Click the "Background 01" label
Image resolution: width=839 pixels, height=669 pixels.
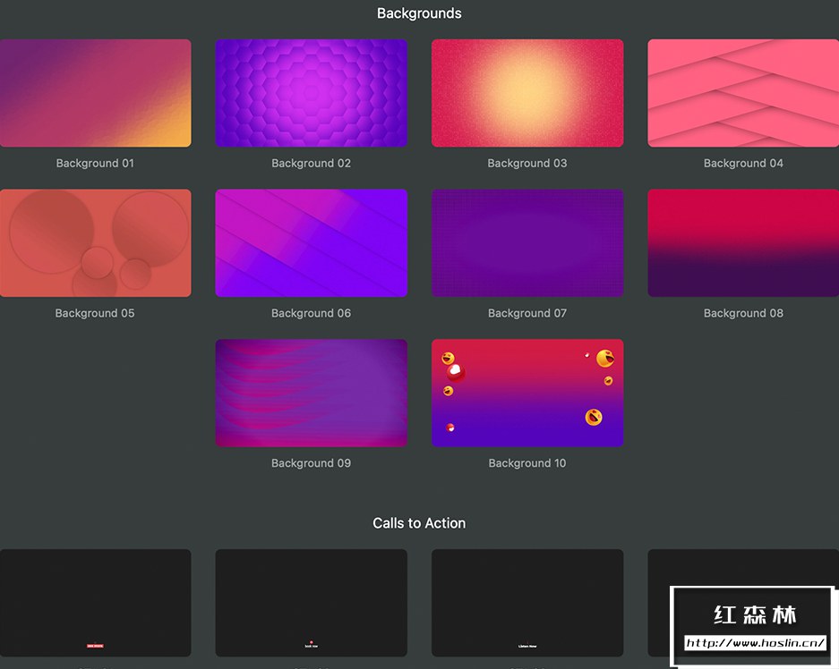(x=95, y=164)
